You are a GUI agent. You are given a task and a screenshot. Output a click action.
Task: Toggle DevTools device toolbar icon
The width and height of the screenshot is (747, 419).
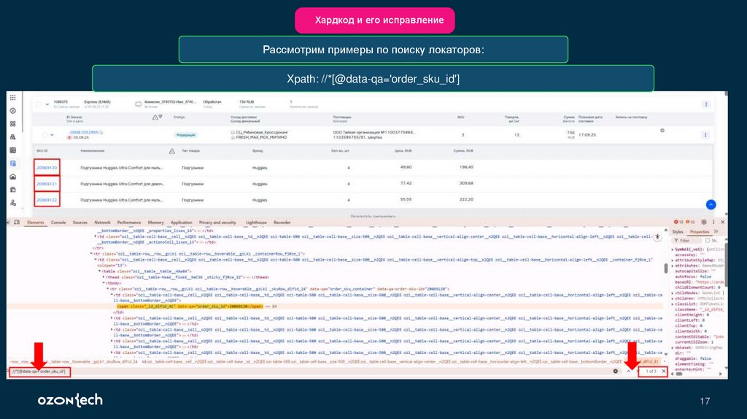click(x=18, y=222)
